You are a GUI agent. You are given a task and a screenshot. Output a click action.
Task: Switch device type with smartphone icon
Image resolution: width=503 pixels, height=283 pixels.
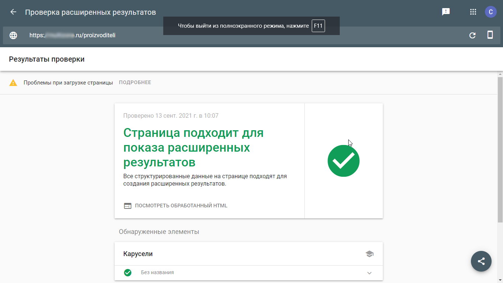click(x=490, y=35)
